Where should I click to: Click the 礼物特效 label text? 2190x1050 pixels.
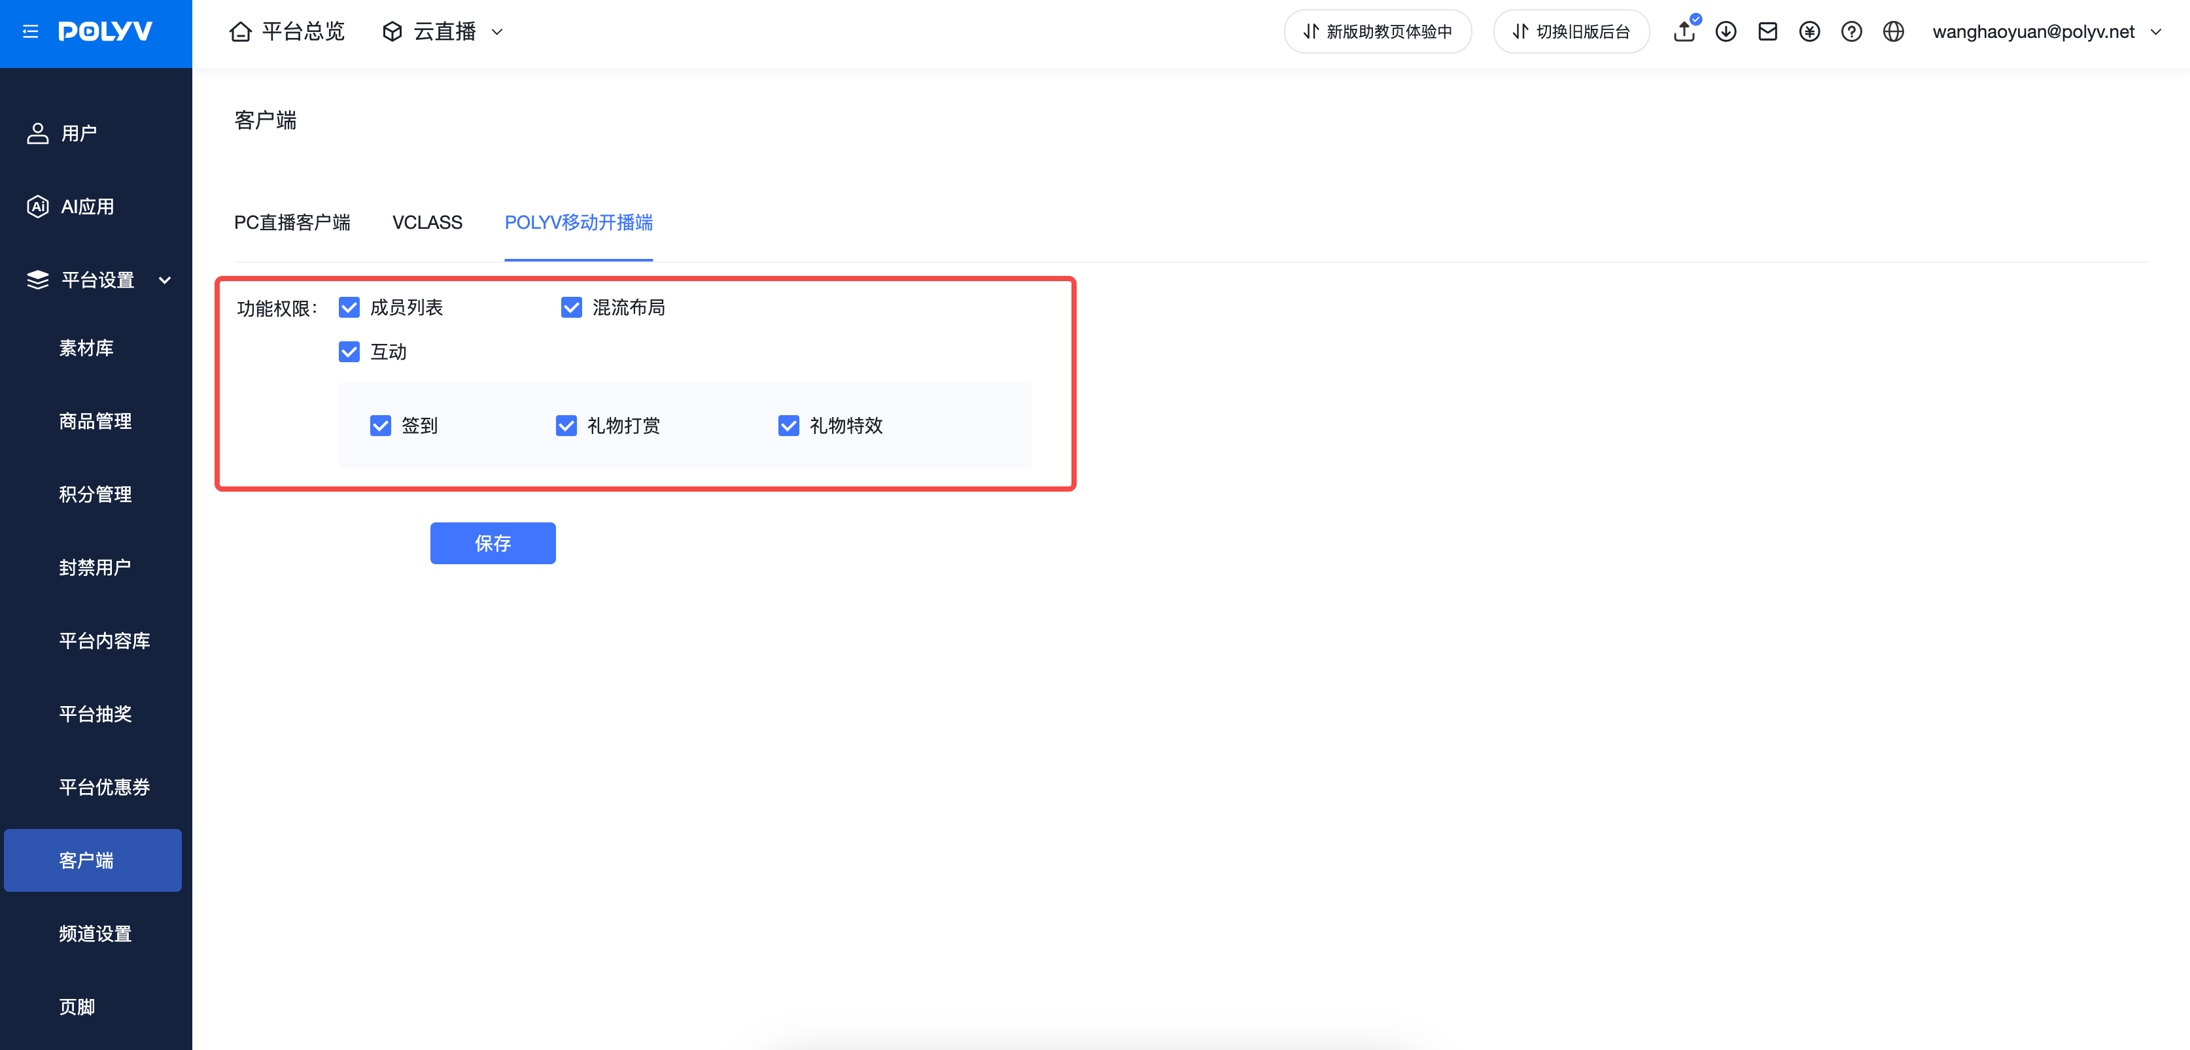pyautogui.click(x=846, y=426)
